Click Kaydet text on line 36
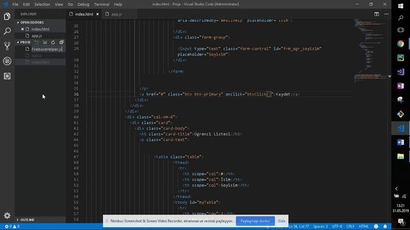Viewport: 410px width, 230px height. click(283, 94)
